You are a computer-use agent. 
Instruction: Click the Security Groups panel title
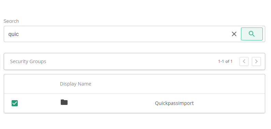pos(28,61)
